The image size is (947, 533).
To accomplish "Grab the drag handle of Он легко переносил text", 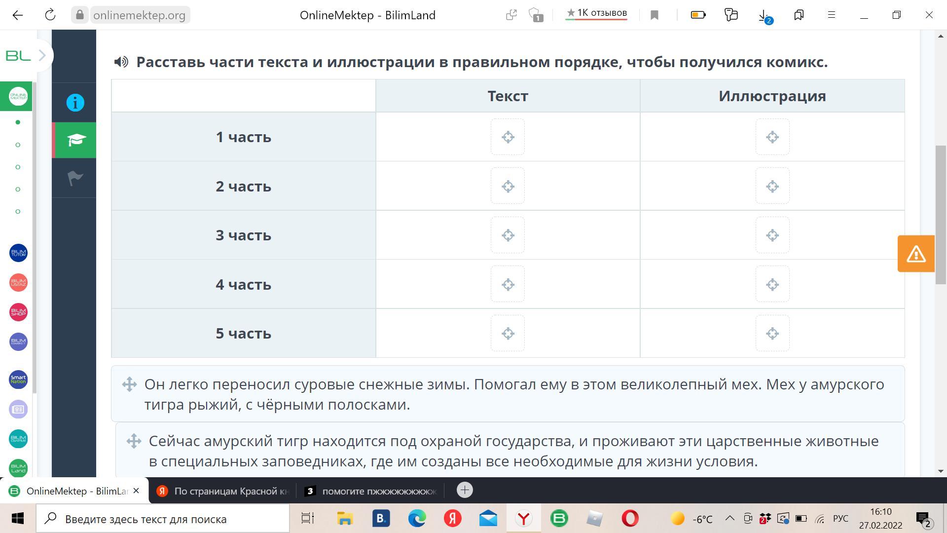I will click(x=129, y=384).
